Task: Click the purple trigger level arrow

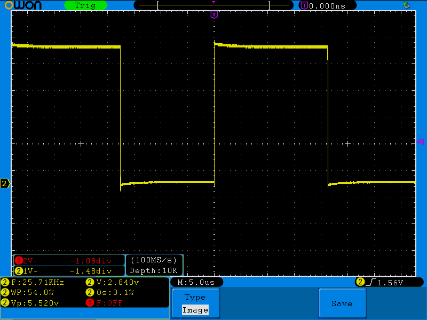Action: [420, 142]
